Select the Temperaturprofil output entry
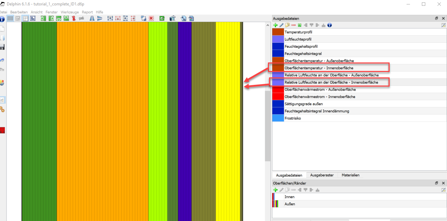Screen dimensions: 447x221 click(x=359, y=32)
